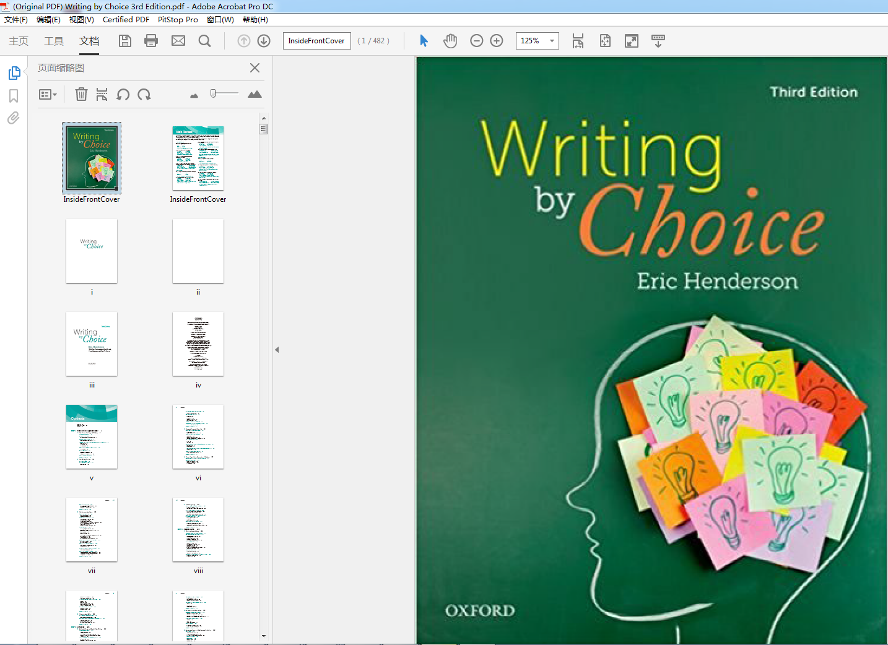The height and width of the screenshot is (645, 888).
Task: Click the 'Third Edition' cover text
Action: [814, 92]
